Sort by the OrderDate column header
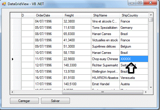Screen dimensions: 160x110 [48, 15]
